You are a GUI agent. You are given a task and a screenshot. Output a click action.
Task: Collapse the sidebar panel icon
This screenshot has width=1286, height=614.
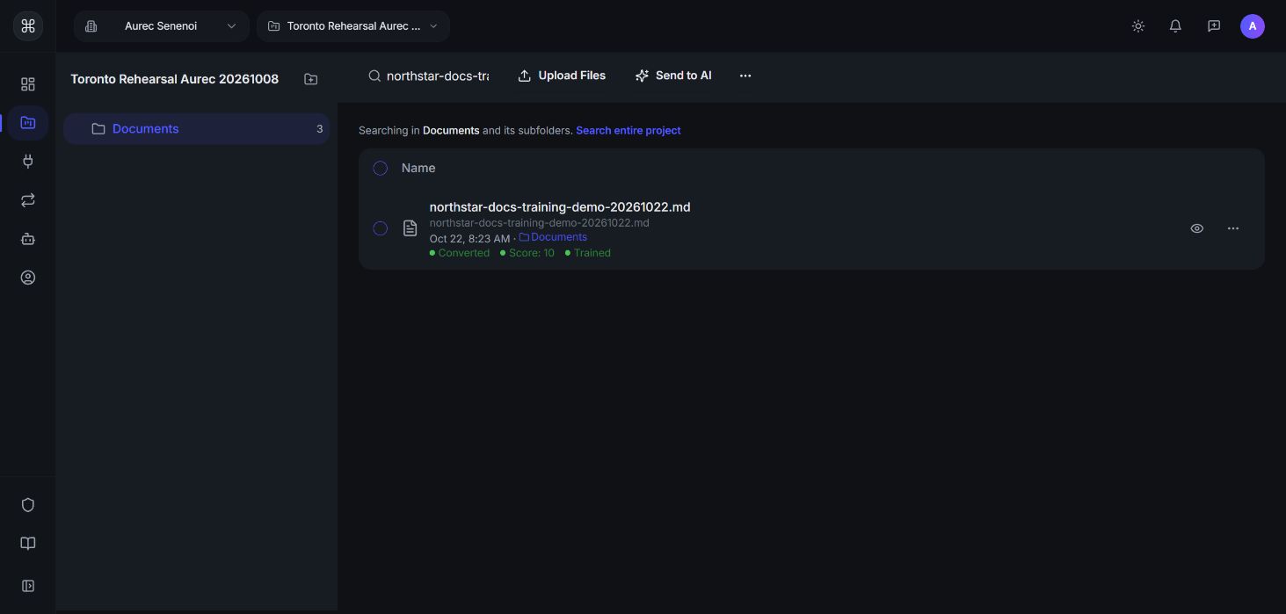pos(28,586)
